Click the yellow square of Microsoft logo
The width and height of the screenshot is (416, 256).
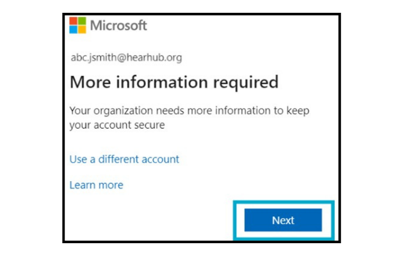click(x=82, y=29)
